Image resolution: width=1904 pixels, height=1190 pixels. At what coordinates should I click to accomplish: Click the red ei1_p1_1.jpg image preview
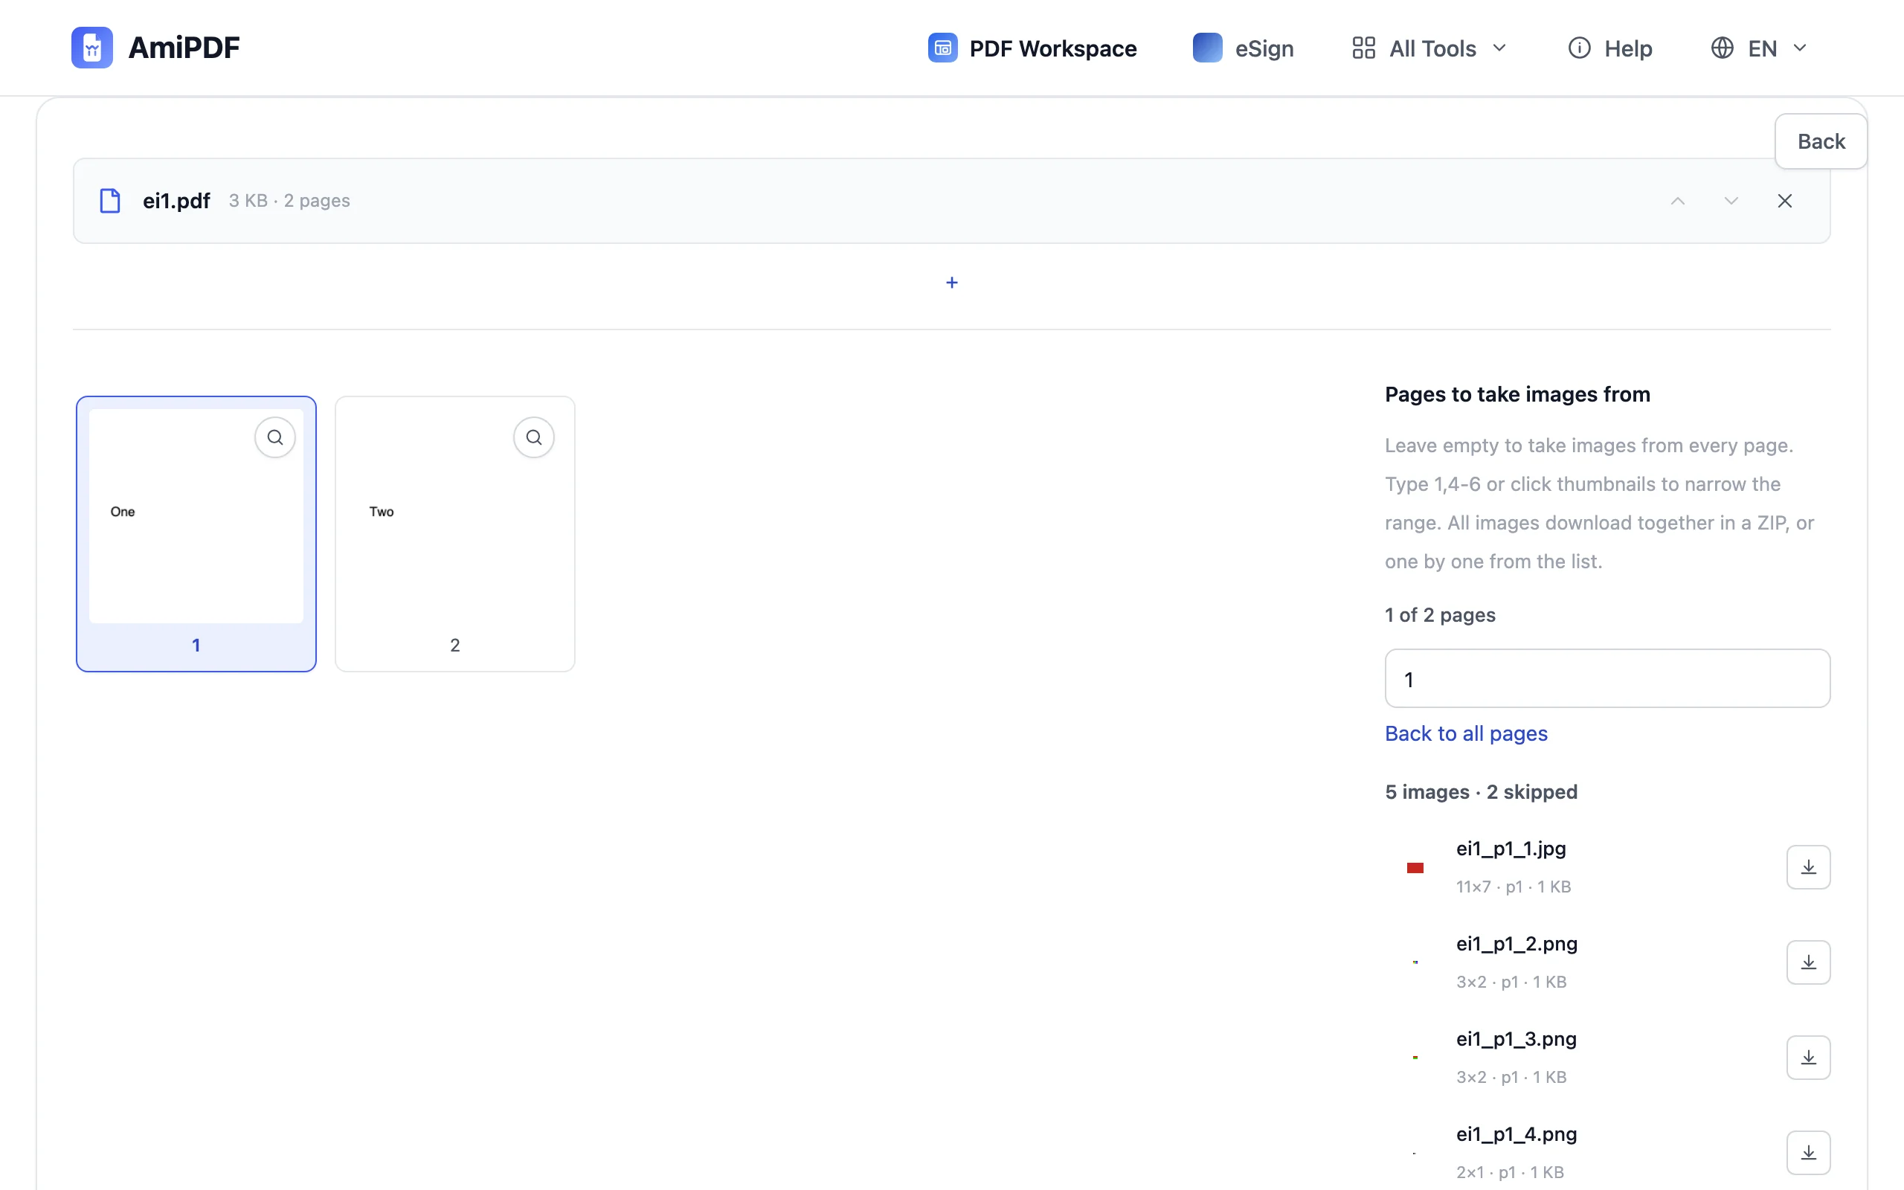click(x=1415, y=868)
